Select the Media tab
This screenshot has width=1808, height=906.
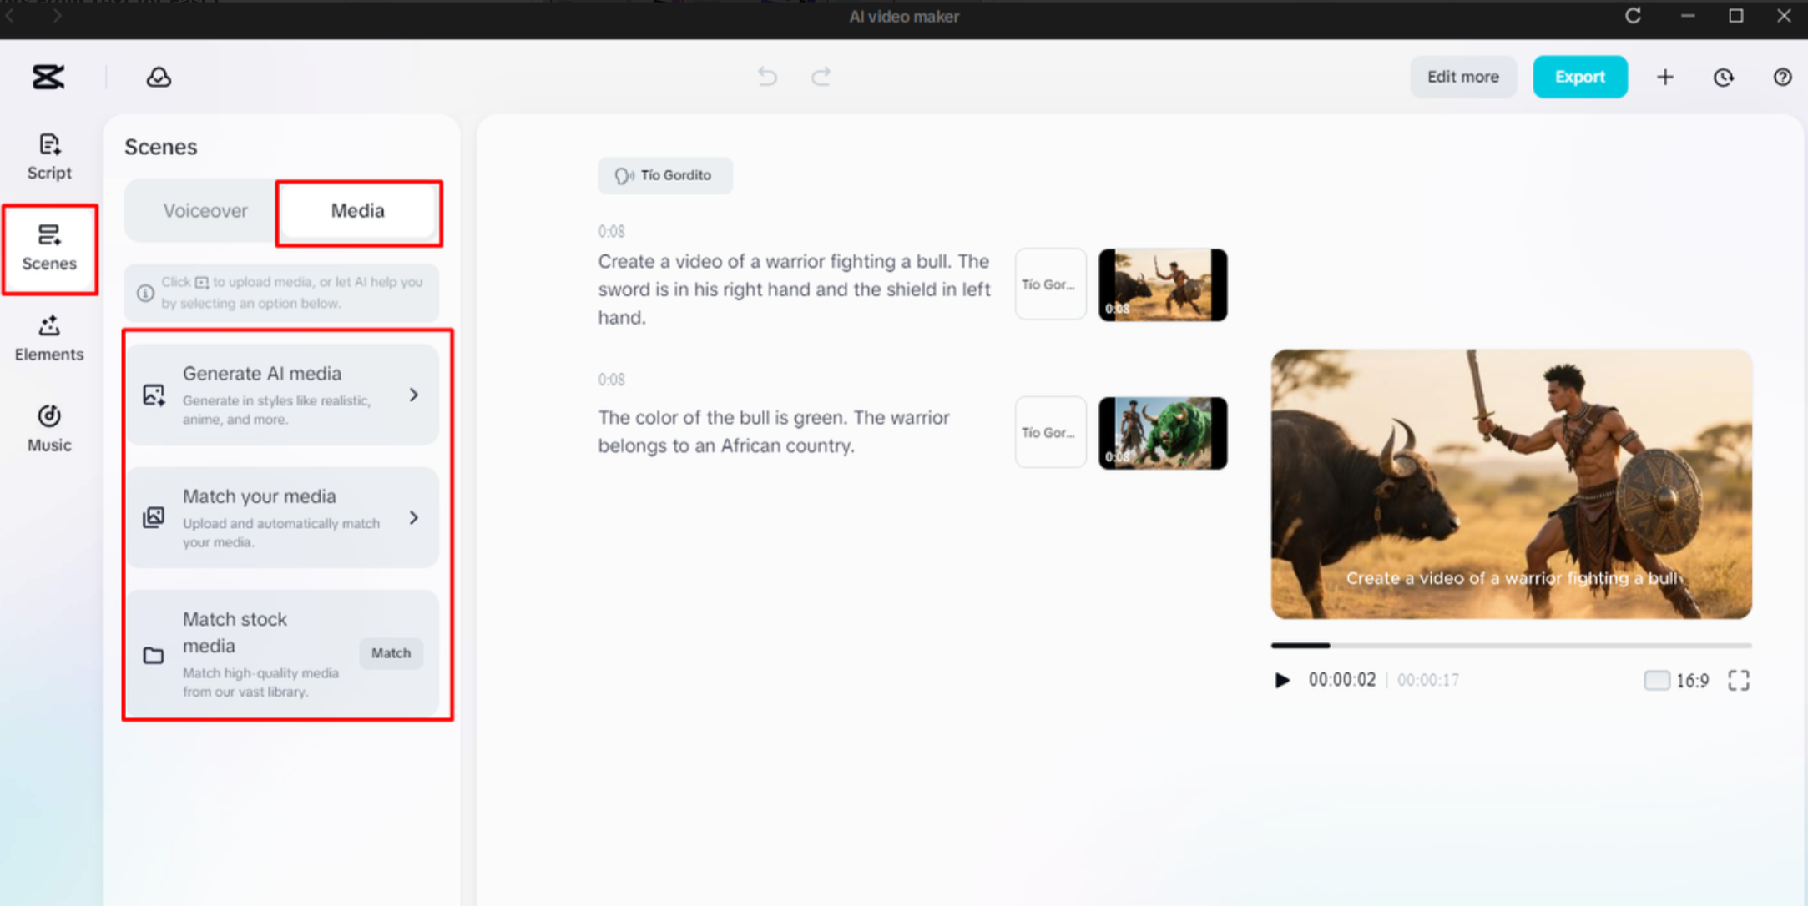click(x=358, y=210)
